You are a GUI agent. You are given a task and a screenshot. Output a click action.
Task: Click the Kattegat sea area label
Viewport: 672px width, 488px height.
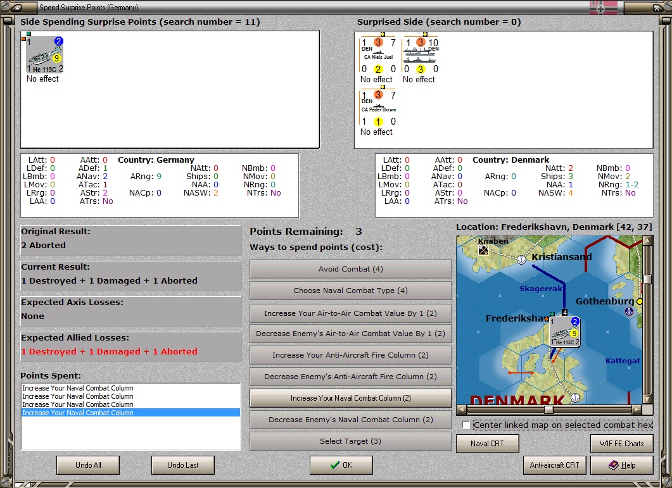coord(623,361)
